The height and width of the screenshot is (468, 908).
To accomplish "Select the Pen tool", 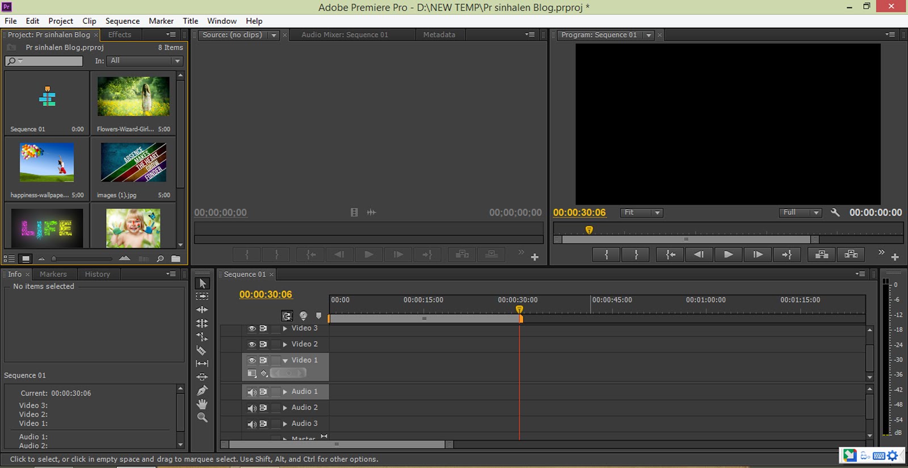I will click(202, 390).
